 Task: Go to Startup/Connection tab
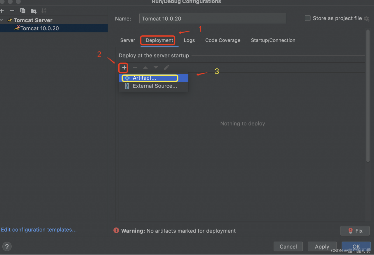pos(273,40)
